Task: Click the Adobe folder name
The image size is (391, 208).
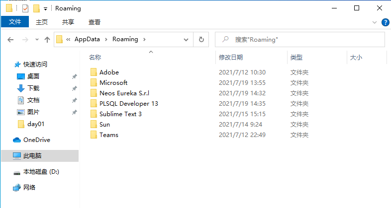Action: (x=109, y=72)
